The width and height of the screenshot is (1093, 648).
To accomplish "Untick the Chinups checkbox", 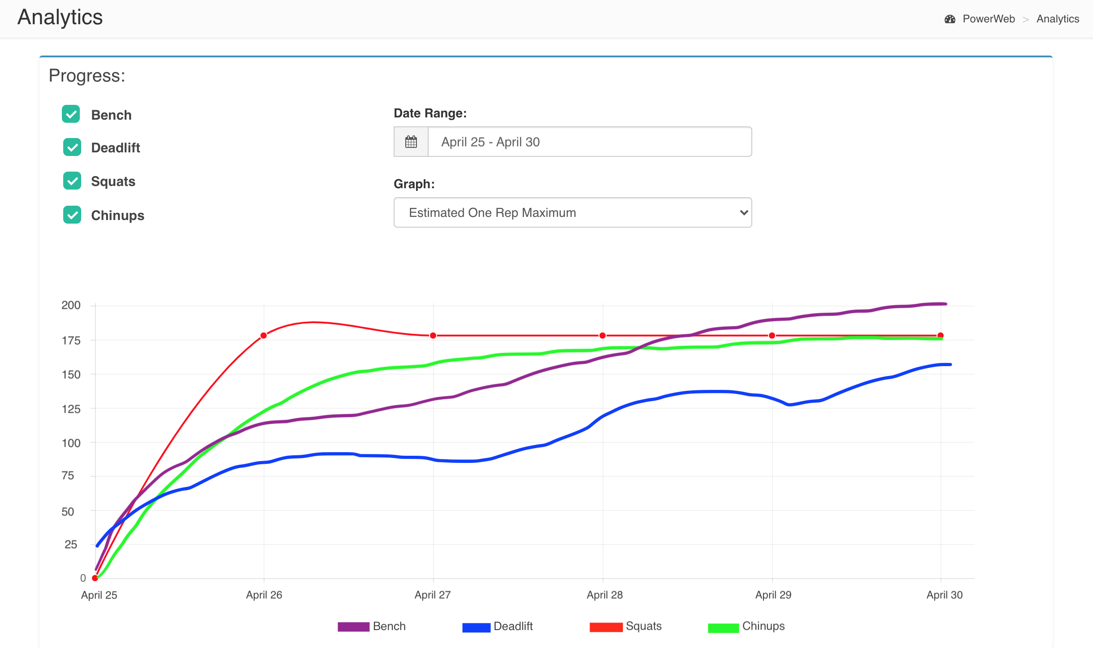I will [x=72, y=215].
